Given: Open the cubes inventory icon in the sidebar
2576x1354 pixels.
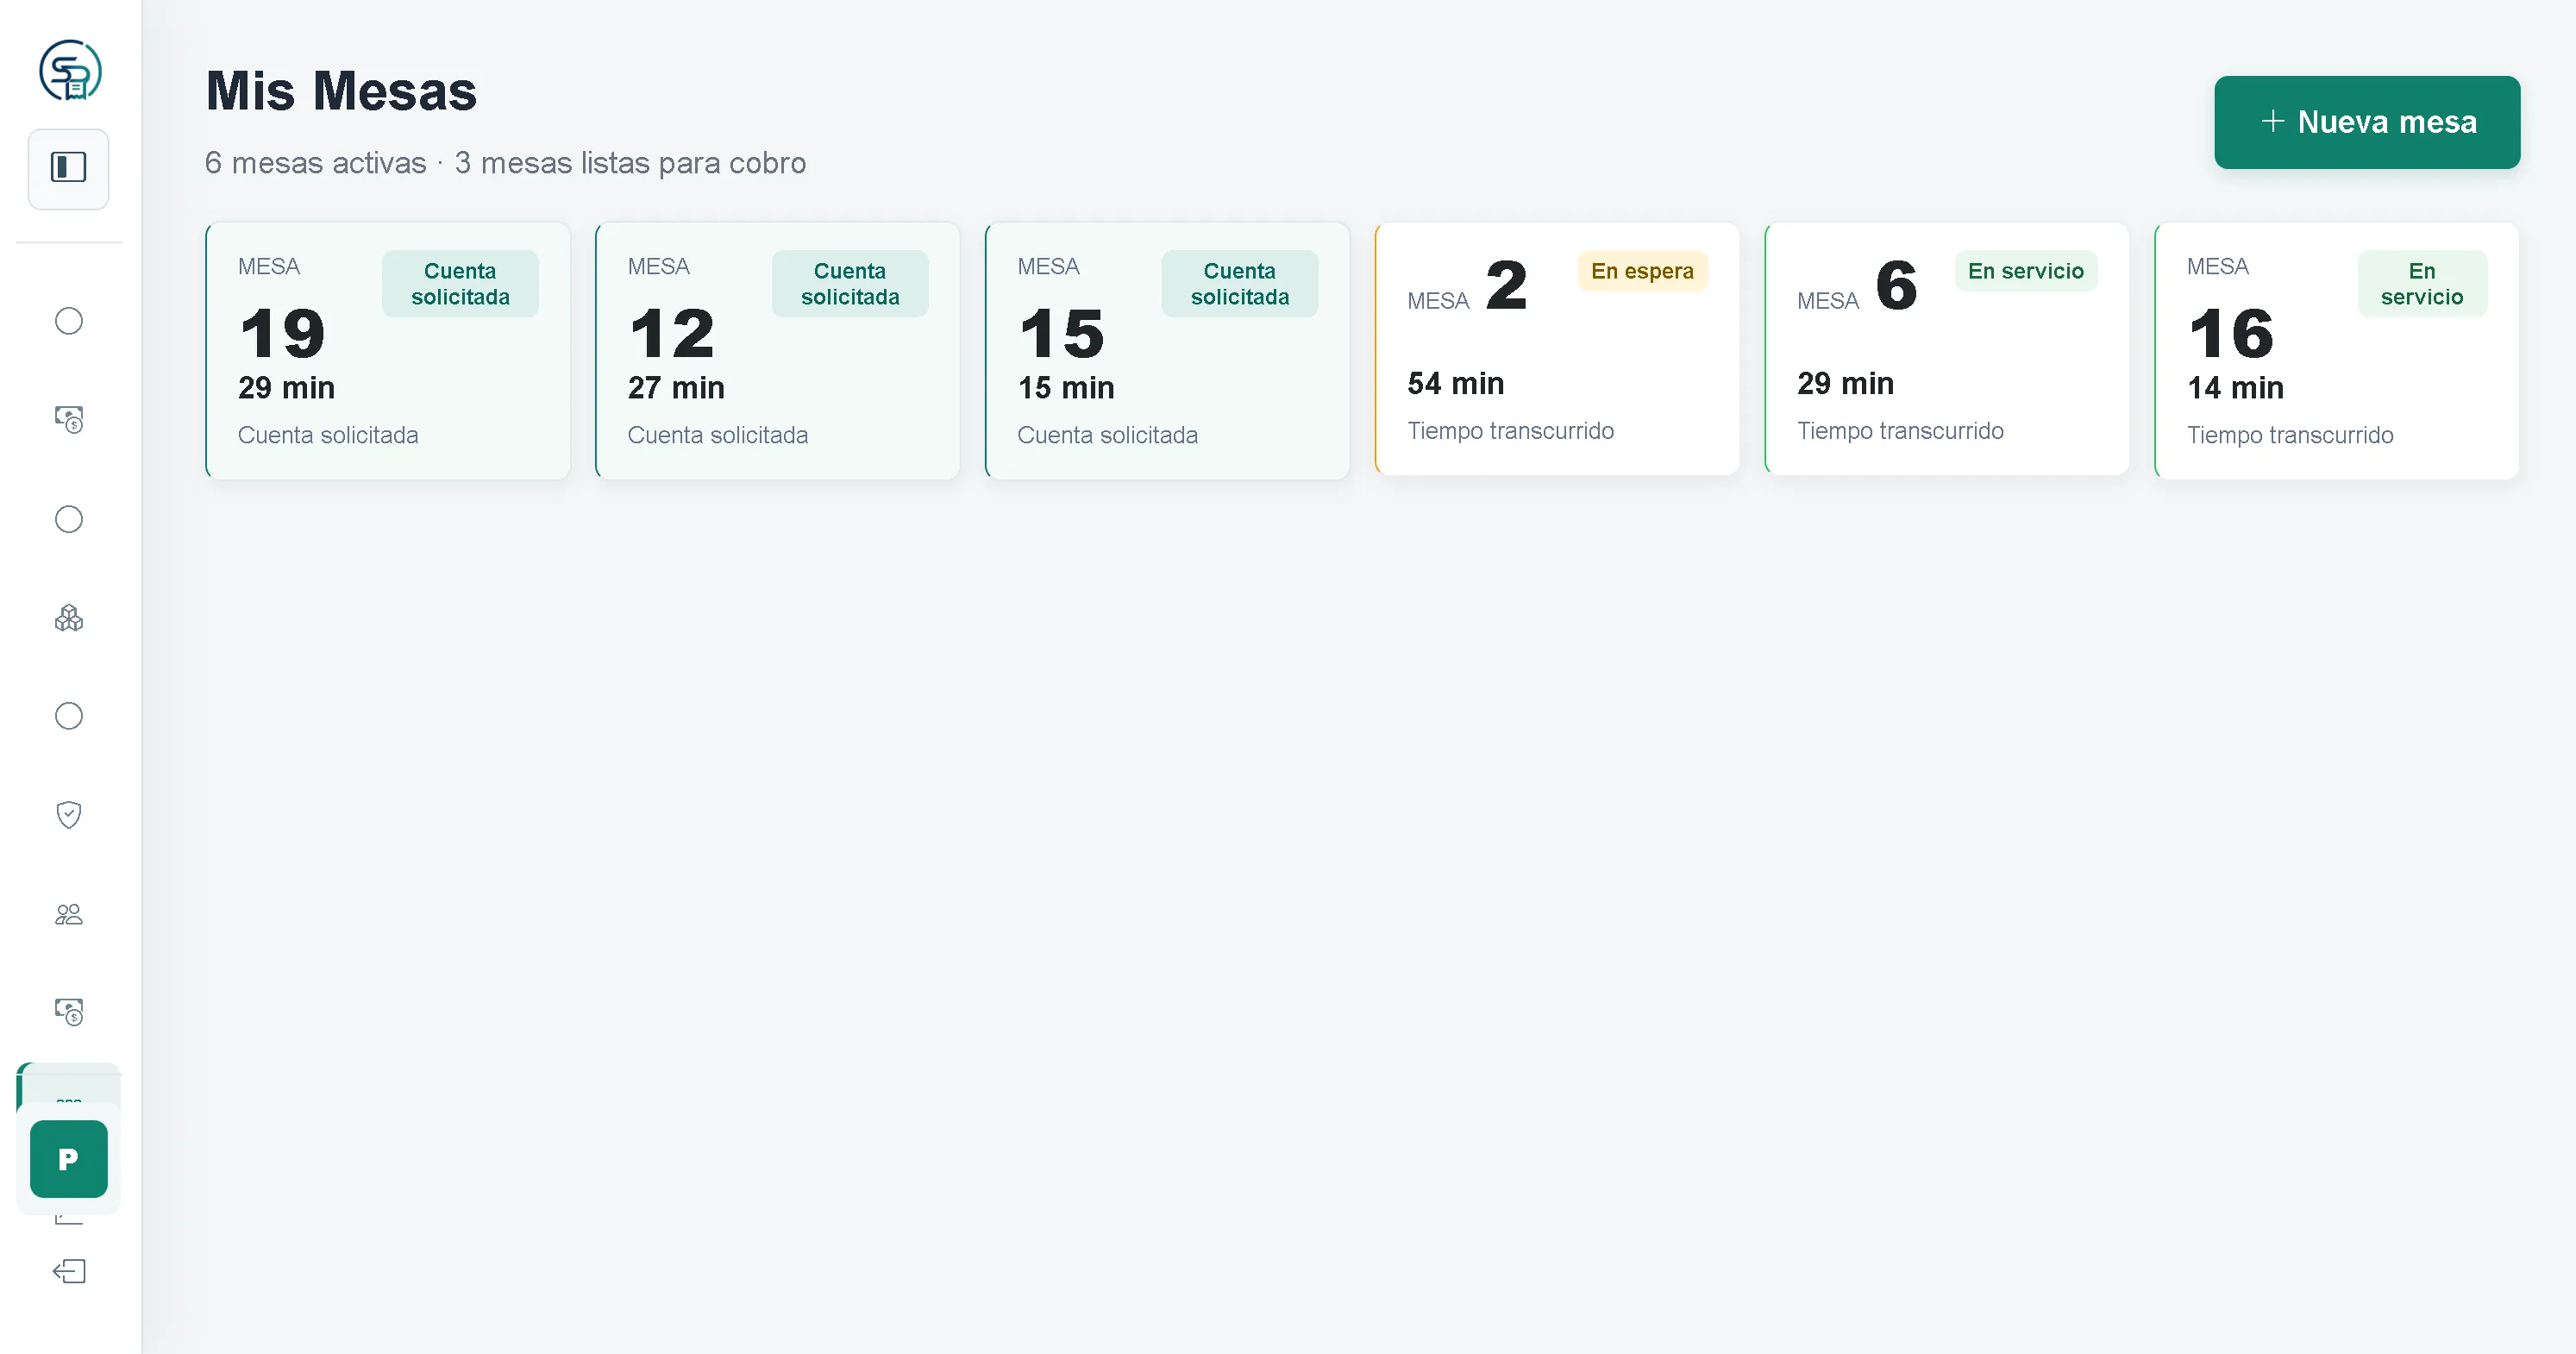Looking at the screenshot, I should coord(69,618).
